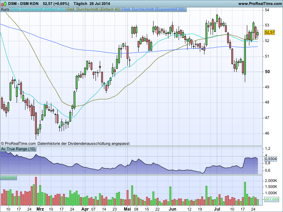Click the 54 price axis label
The width and height of the screenshot is (283, 212).
(x=267, y=10)
